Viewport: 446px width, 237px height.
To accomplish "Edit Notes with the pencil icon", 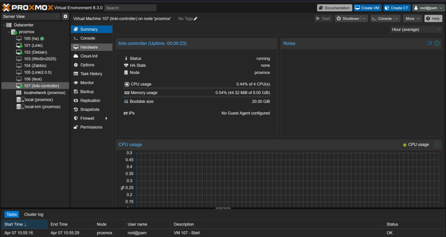I will 429,43.
